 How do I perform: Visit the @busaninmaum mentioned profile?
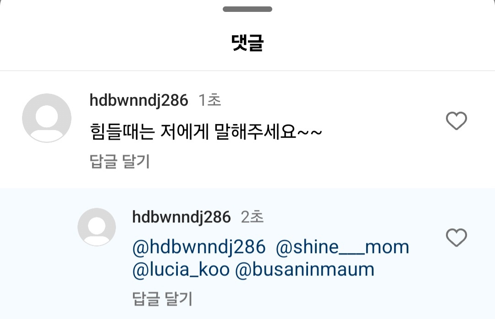pyautogui.click(x=305, y=270)
